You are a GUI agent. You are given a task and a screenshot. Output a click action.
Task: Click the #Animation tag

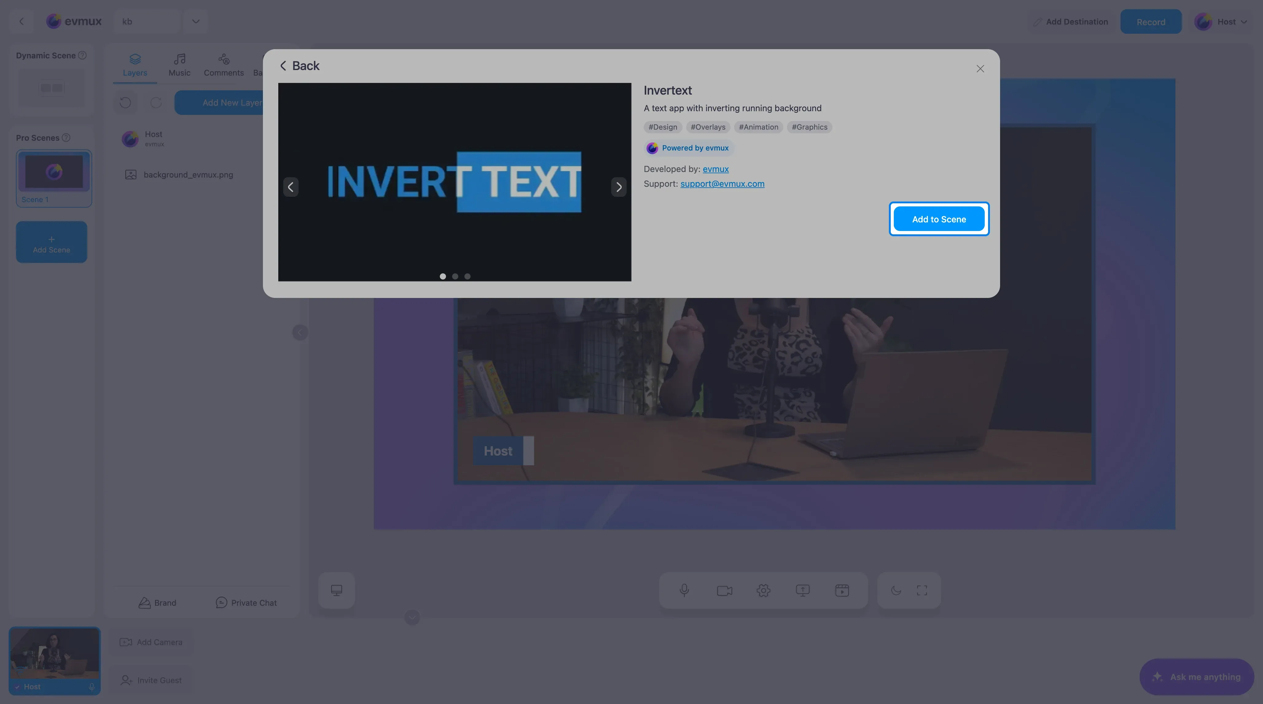758,127
